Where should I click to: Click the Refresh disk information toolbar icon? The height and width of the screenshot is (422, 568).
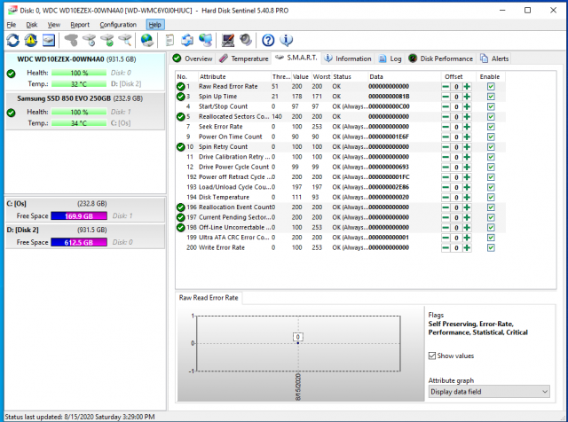[13, 40]
